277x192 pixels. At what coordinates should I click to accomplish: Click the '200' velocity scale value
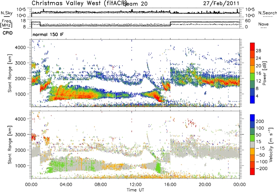[x=260, y=121]
